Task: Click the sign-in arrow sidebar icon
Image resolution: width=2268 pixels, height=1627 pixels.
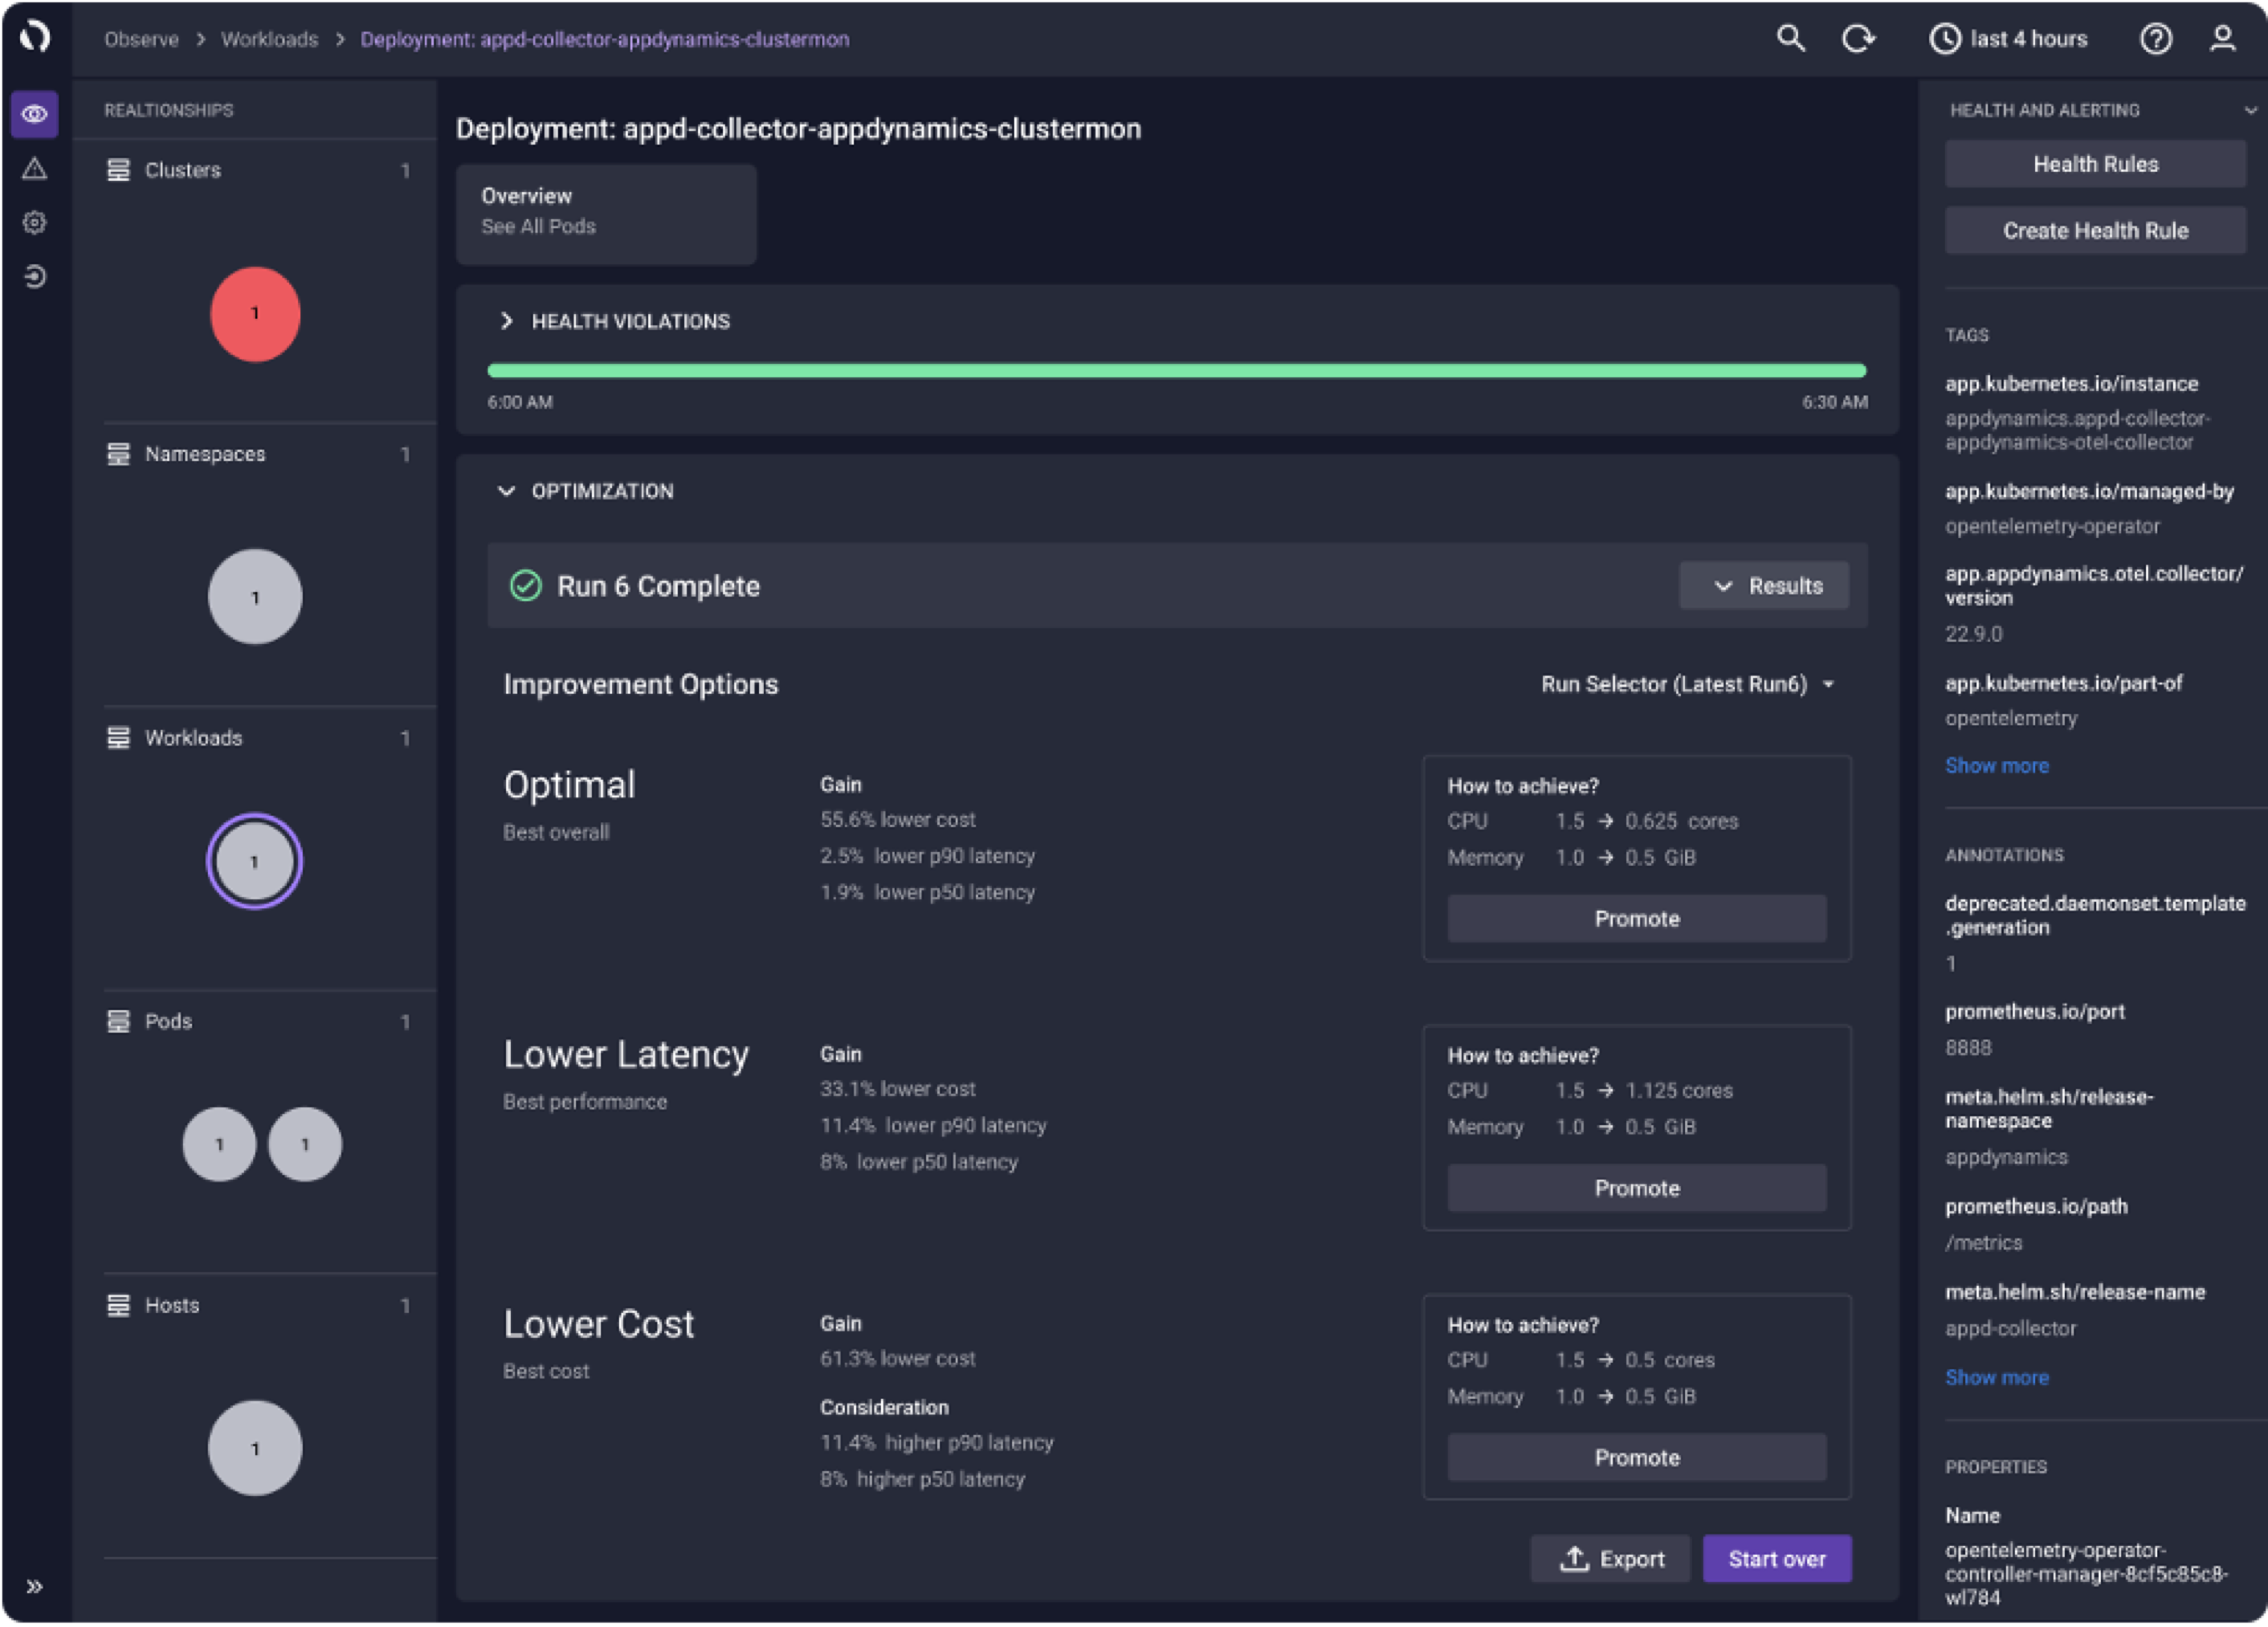Action: click(x=35, y=276)
